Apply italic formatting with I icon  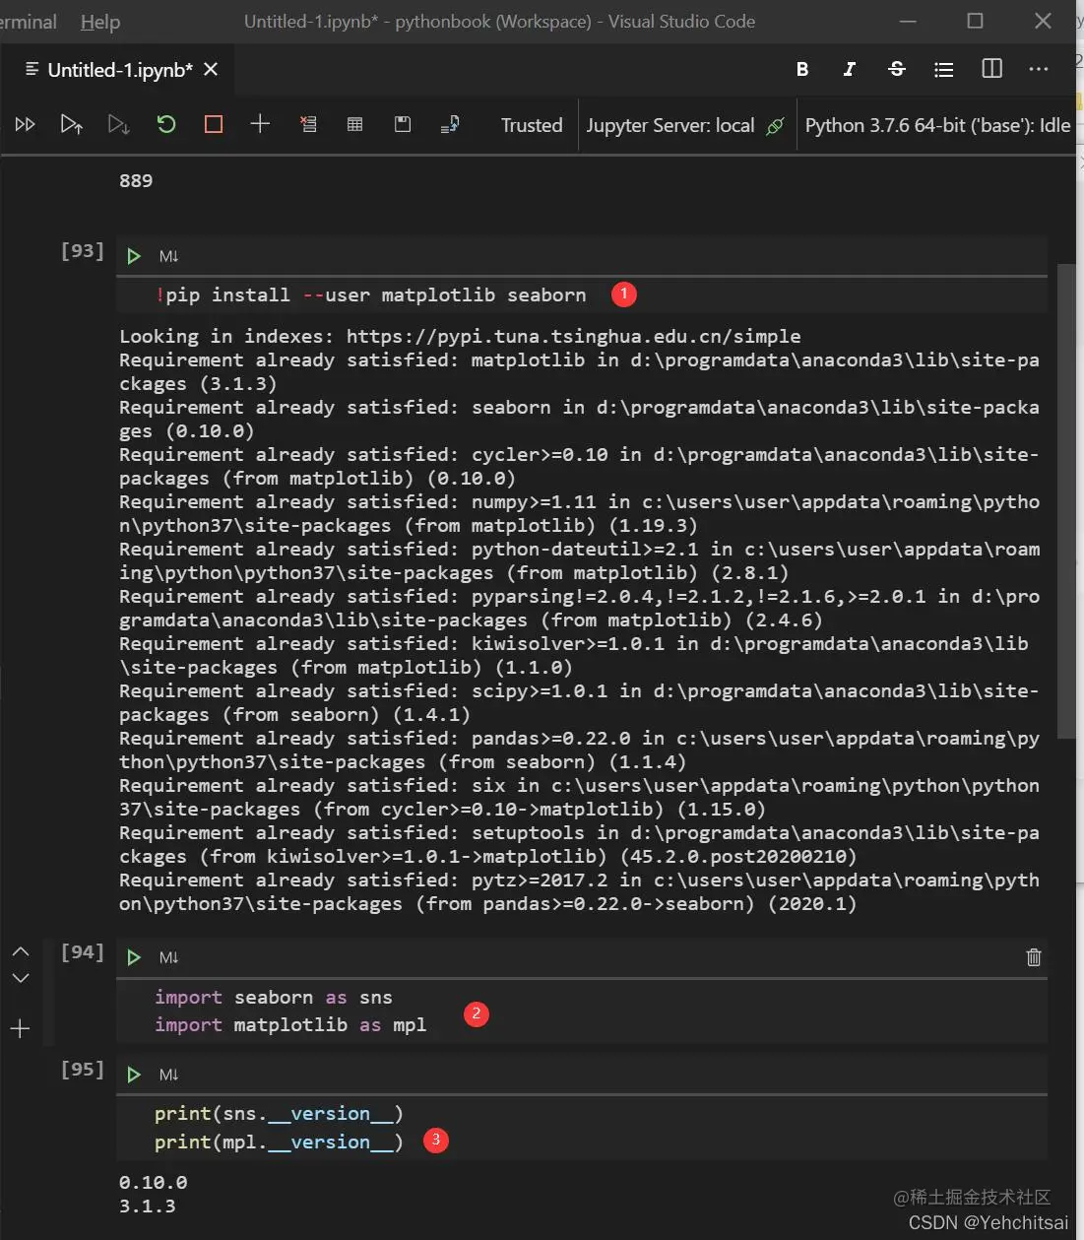point(849,69)
